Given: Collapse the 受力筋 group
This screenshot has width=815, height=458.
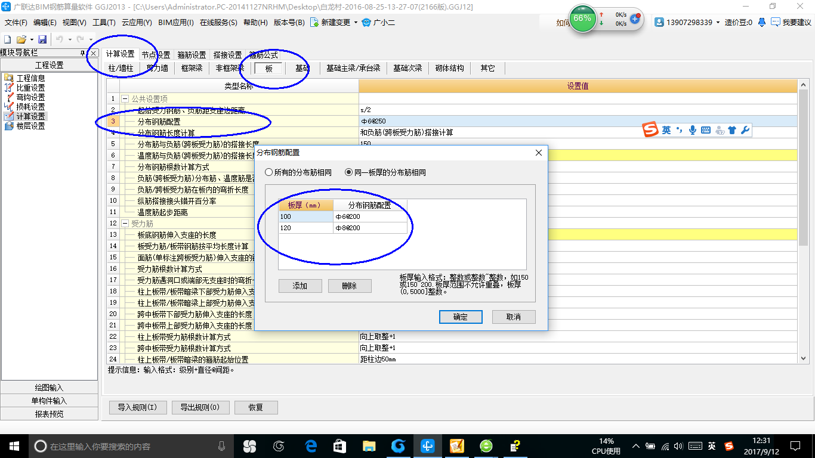Looking at the screenshot, I should pyautogui.click(x=125, y=224).
